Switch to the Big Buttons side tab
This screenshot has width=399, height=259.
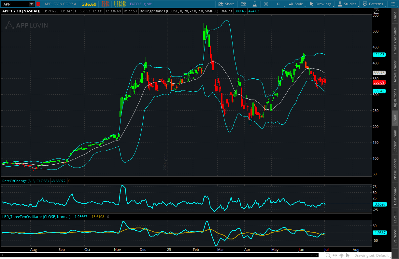coord(395,98)
